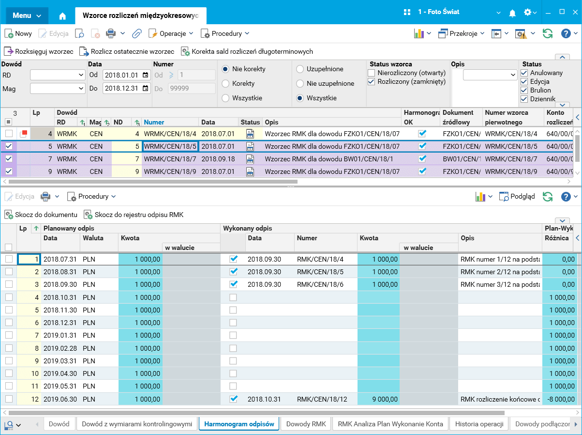Click the Od date input field
The image size is (582, 435).
click(x=121, y=75)
